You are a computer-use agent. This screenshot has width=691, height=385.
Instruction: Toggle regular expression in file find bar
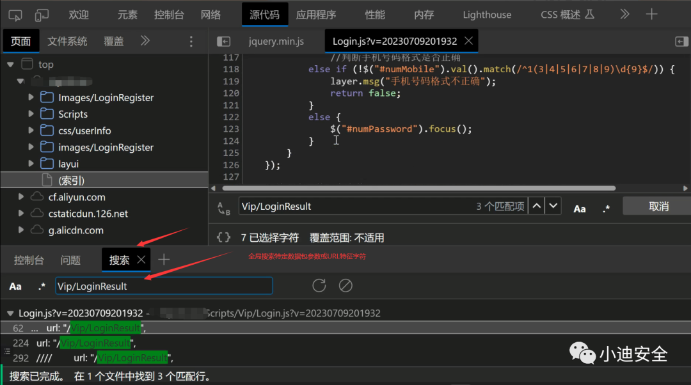coord(607,208)
